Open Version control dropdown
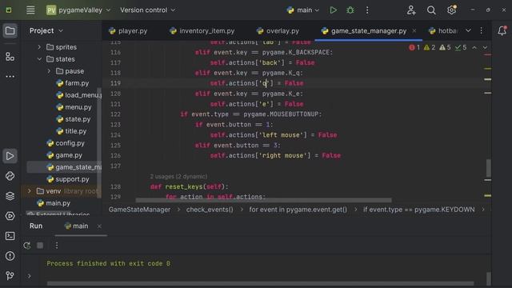Image resolution: width=512 pixels, height=288 pixels. coord(147,10)
